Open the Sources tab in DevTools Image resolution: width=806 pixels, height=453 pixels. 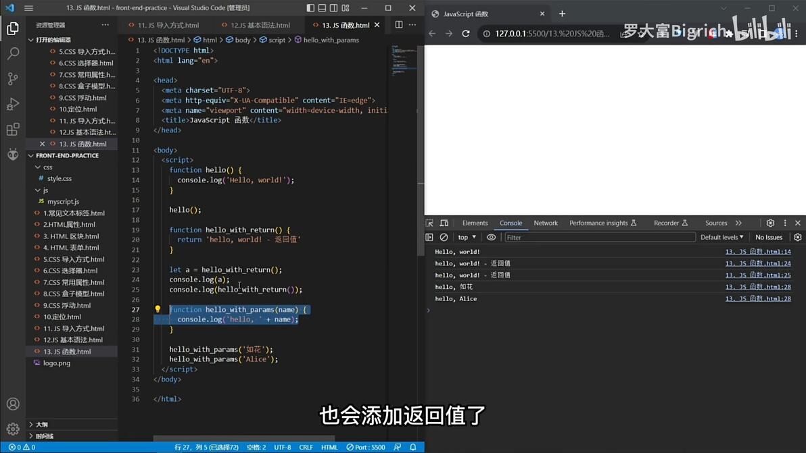tap(715, 223)
